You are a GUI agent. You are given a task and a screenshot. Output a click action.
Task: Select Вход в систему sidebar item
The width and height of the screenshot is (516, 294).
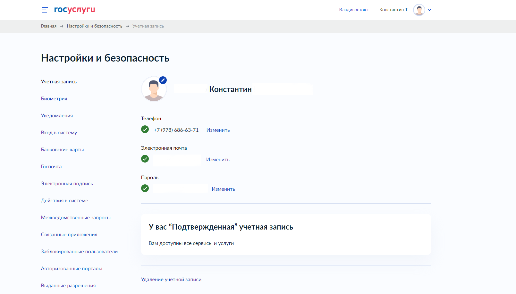pos(59,133)
